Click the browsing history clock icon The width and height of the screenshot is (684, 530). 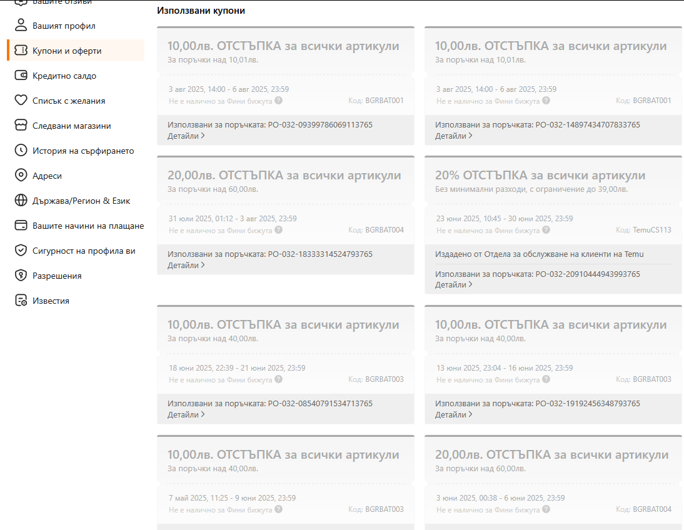pyautogui.click(x=21, y=151)
